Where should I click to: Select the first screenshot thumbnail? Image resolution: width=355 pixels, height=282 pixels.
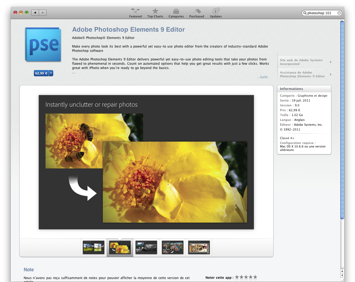click(94, 247)
